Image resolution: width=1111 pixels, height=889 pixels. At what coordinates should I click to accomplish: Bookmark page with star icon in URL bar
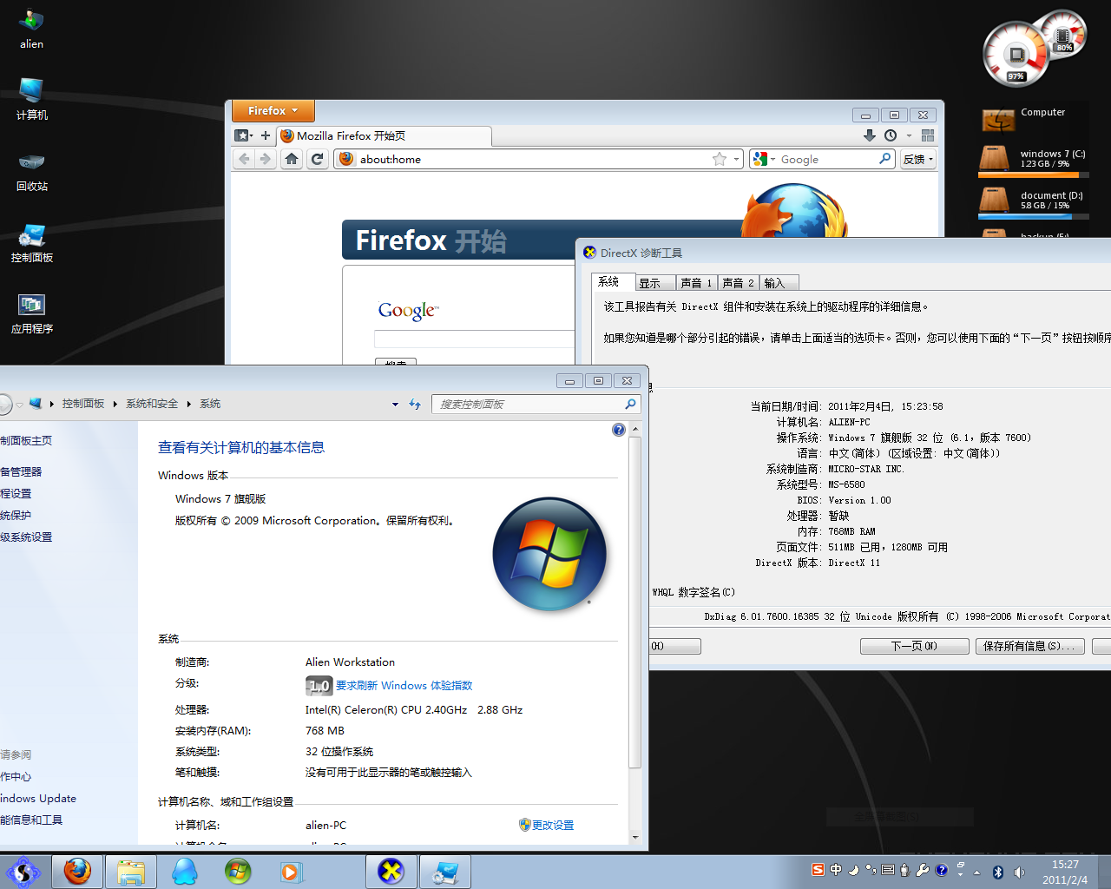tap(720, 159)
